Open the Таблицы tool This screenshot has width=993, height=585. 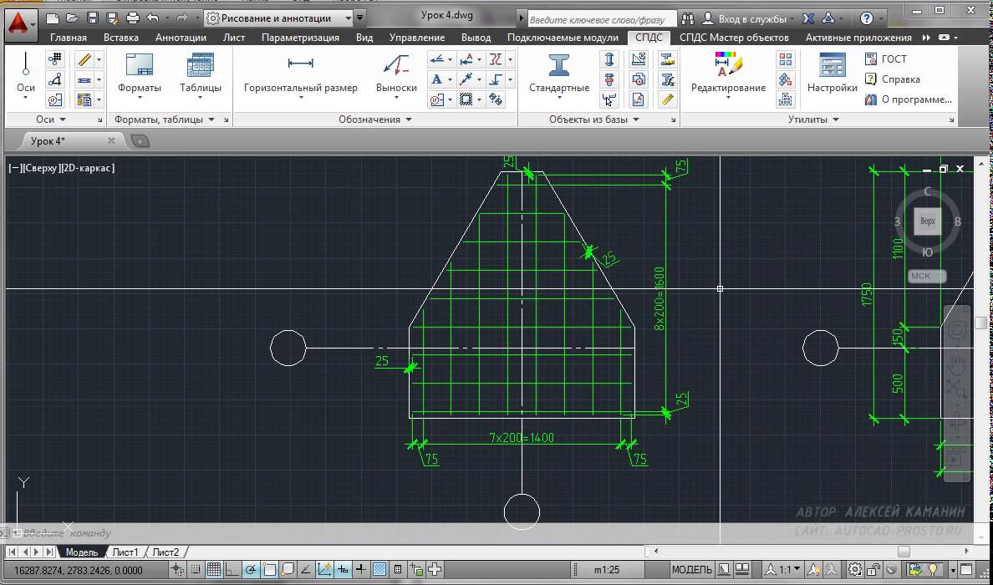point(200,76)
